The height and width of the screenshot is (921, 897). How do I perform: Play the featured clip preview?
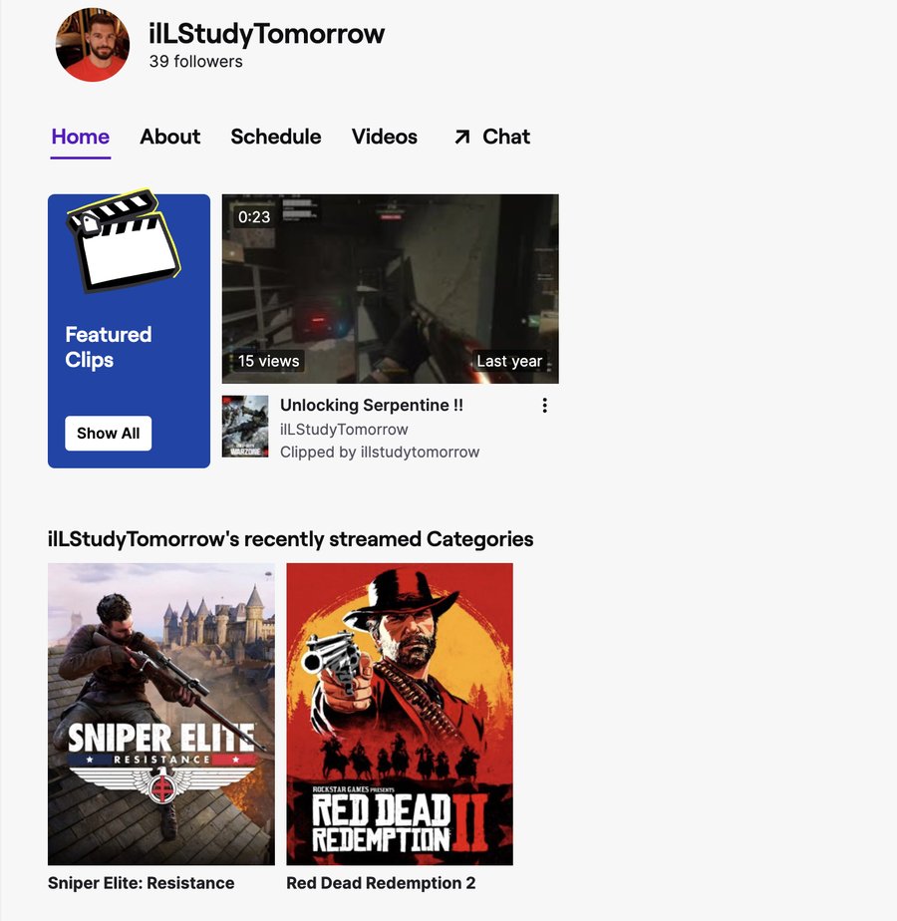click(390, 287)
